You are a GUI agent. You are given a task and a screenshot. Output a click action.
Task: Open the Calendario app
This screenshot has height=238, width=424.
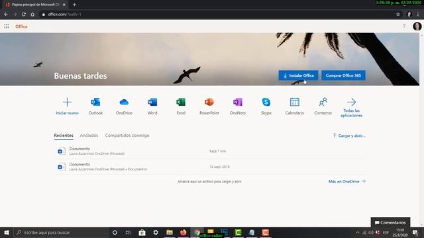click(x=294, y=106)
